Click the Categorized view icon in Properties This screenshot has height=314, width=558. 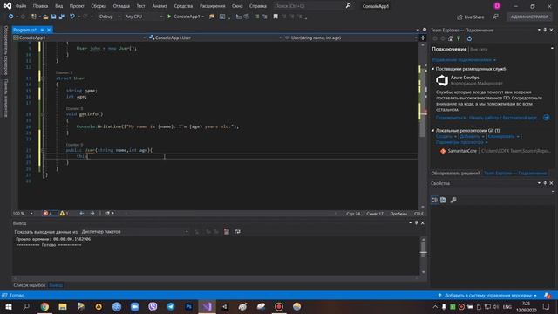tap(435, 200)
